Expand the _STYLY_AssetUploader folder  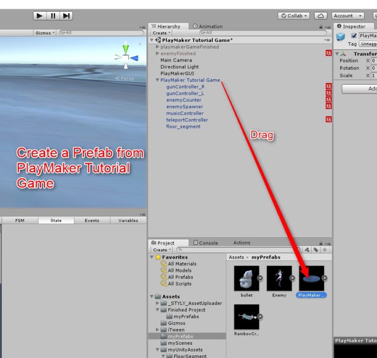click(x=158, y=303)
